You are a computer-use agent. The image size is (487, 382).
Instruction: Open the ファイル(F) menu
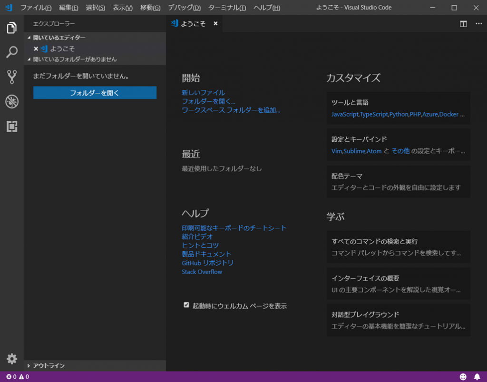coord(36,8)
